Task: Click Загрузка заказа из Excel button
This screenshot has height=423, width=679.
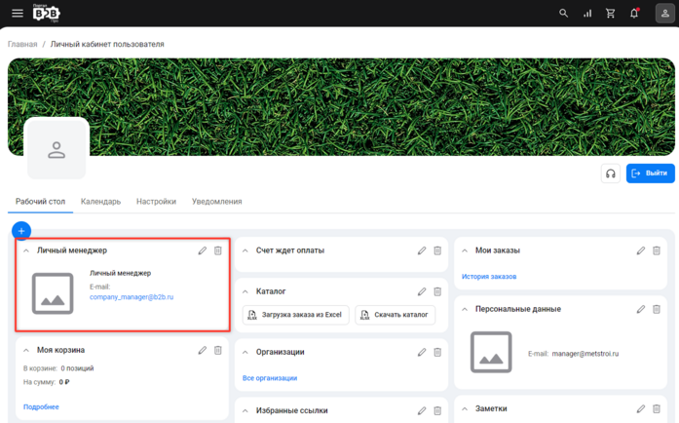Action: pyautogui.click(x=295, y=315)
